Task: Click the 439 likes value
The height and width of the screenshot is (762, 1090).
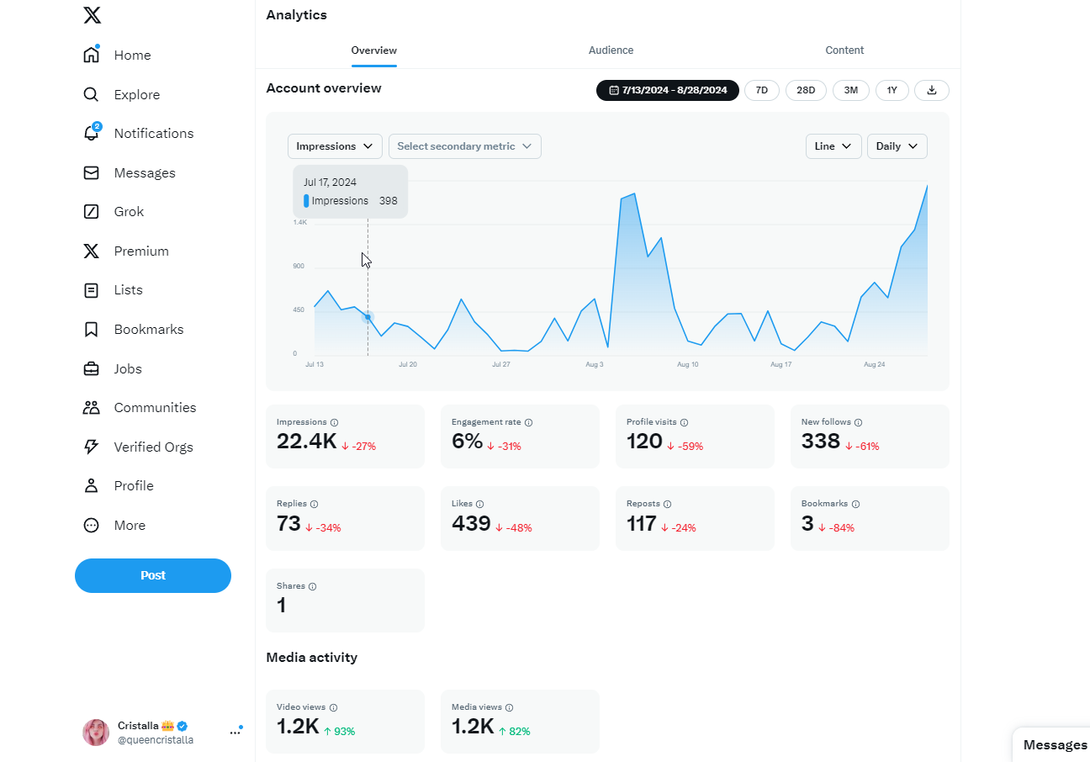Action: [471, 524]
